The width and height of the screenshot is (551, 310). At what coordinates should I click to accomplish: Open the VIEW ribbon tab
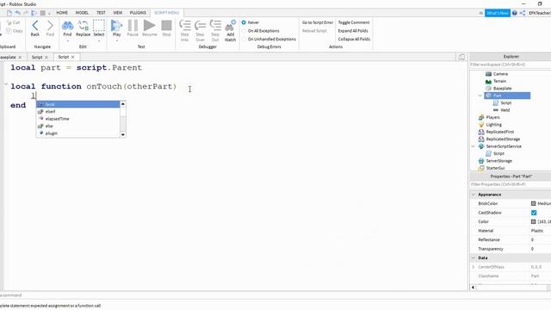[x=117, y=13]
